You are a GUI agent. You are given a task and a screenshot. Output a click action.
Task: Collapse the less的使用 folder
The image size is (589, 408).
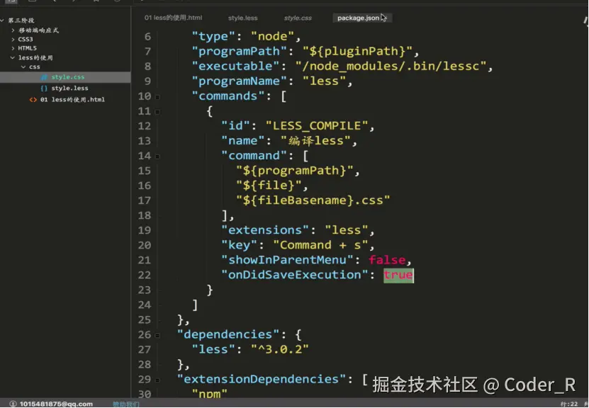point(13,57)
